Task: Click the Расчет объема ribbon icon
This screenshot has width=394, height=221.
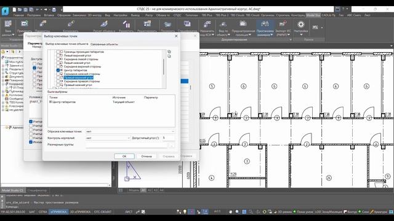Action: [104, 25]
